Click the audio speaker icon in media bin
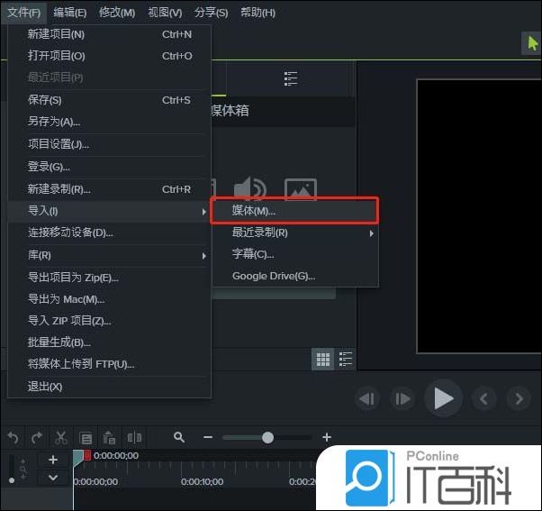This screenshot has height=511, width=542. tap(249, 188)
